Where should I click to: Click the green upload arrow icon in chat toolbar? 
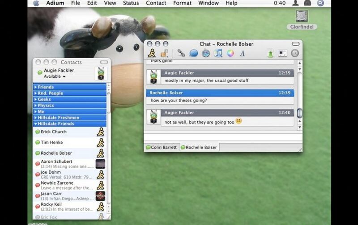click(271, 54)
